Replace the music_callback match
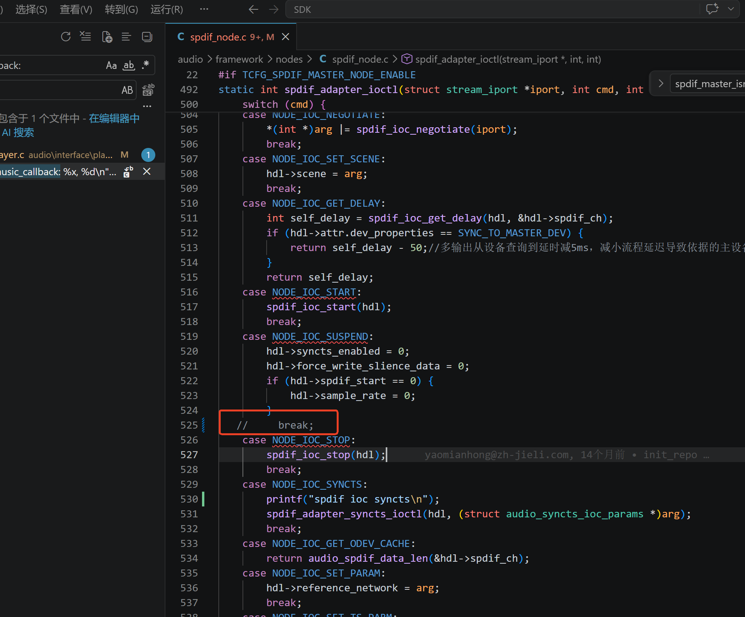This screenshot has height=617, width=745. [x=128, y=172]
